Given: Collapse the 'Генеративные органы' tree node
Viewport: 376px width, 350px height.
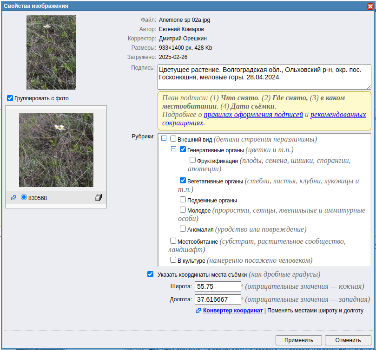Looking at the screenshot, I should click(174, 149).
